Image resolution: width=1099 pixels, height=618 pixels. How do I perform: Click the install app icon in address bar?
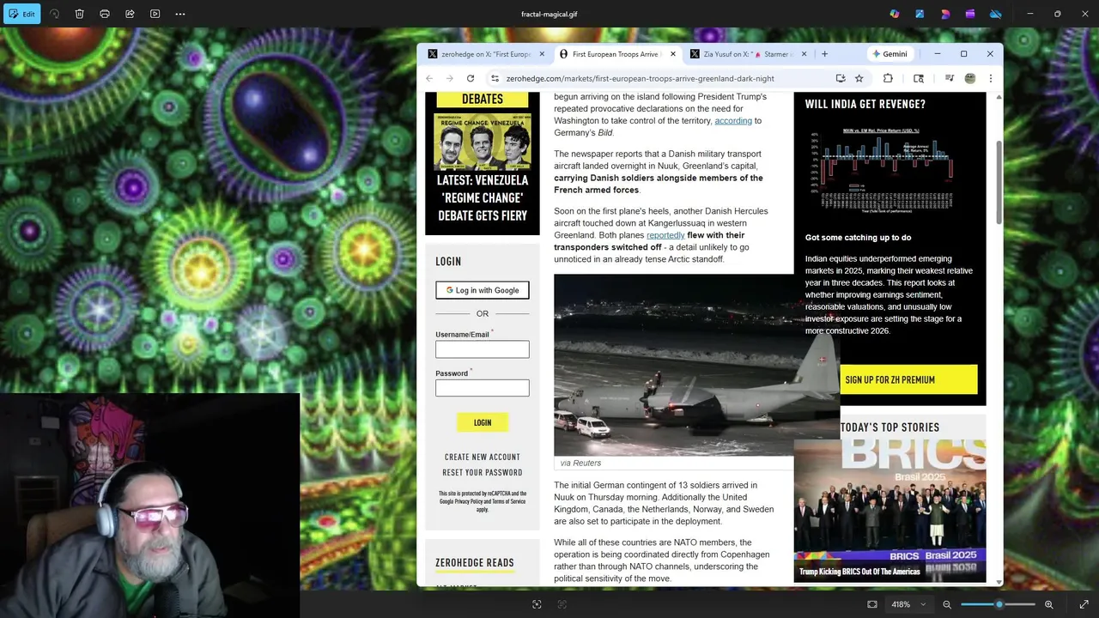pos(841,78)
